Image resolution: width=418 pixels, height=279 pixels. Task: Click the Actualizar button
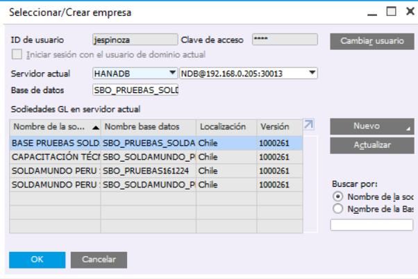371,145
